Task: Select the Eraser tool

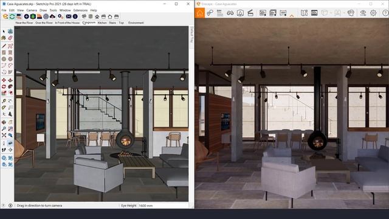Action: (x=10, y=38)
